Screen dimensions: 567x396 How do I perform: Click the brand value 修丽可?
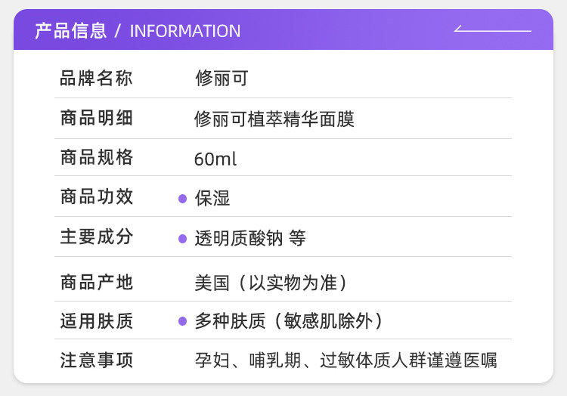pos(222,79)
